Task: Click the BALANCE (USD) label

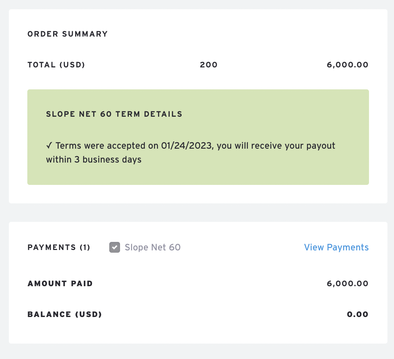Action: pos(64,314)
